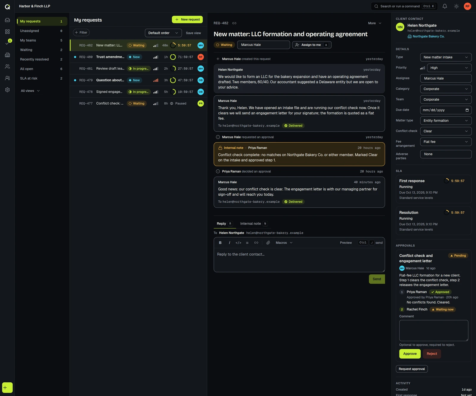476x396 pixels.
Task: Open the Type dropdown showing New matter intake
Action: click(446, 57)
